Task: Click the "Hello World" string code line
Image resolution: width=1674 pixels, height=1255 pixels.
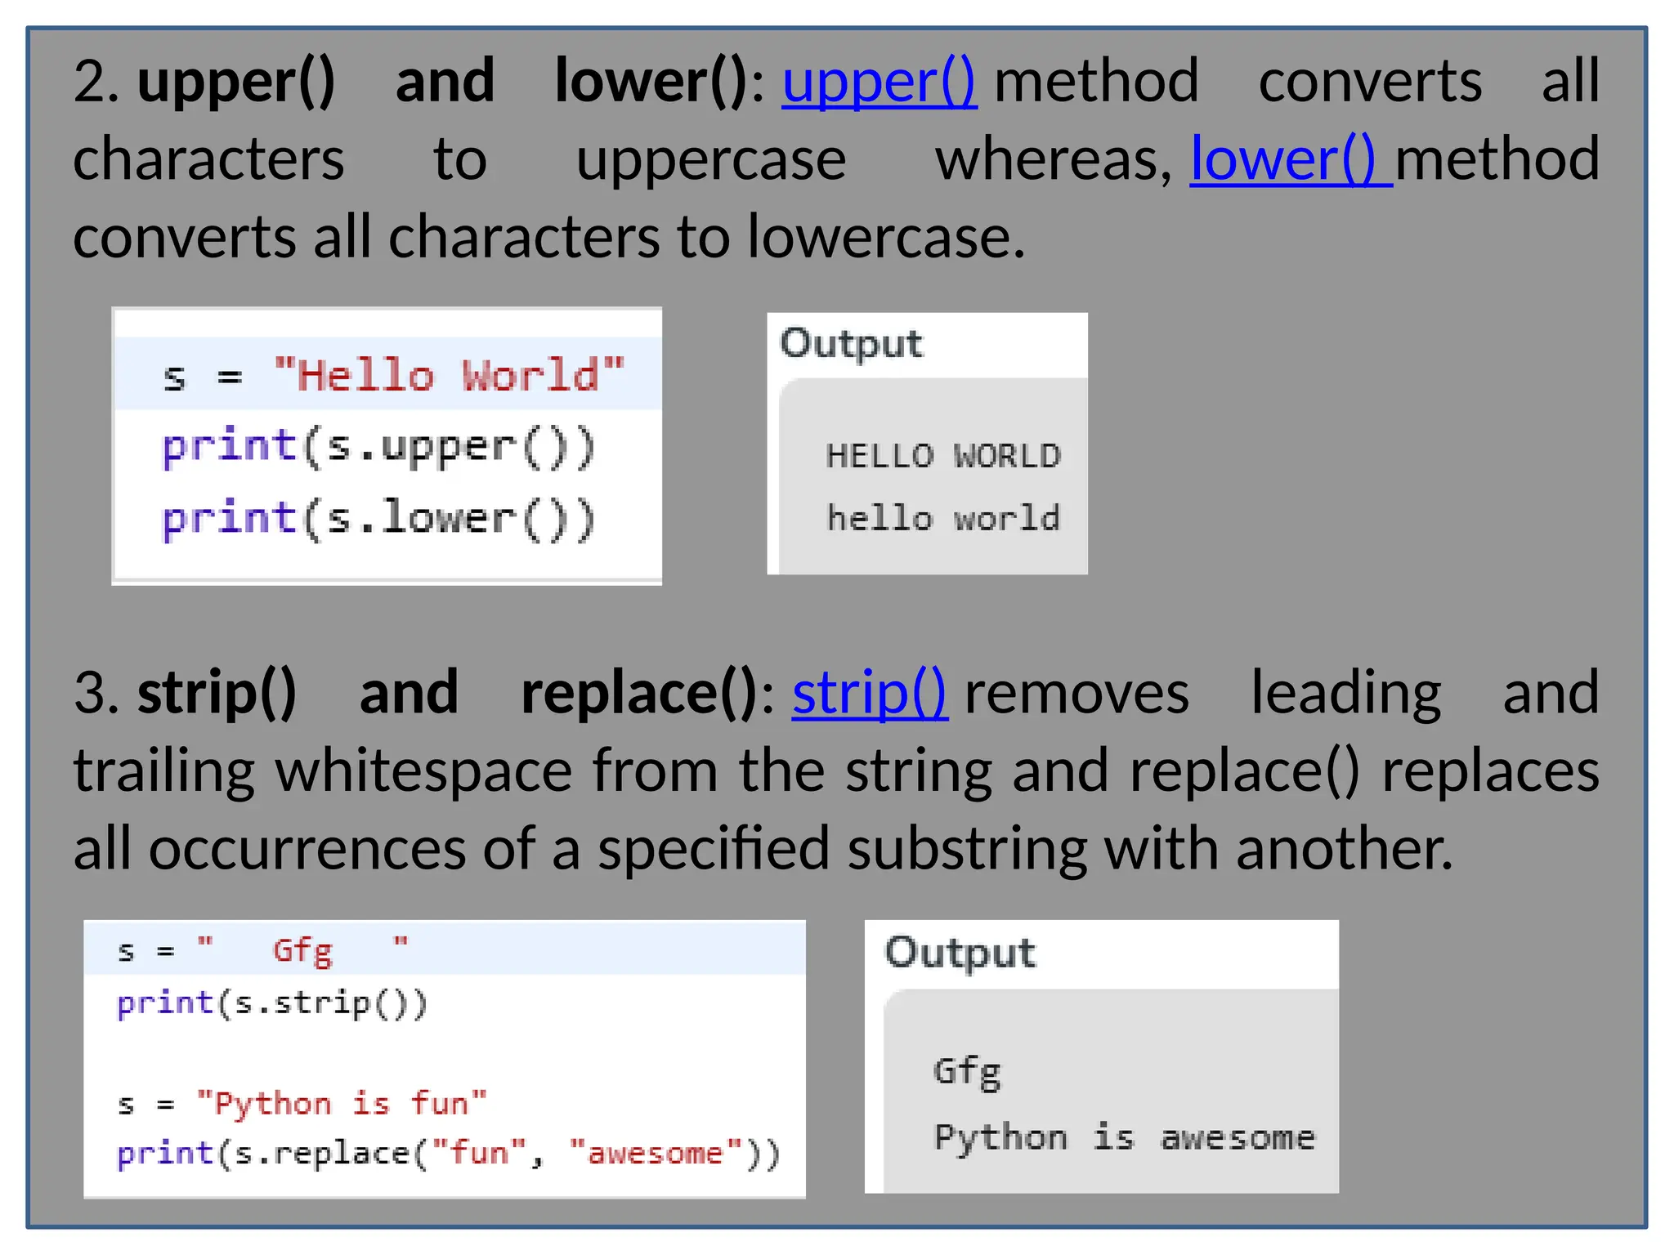Action: click(x=392, y=376)
